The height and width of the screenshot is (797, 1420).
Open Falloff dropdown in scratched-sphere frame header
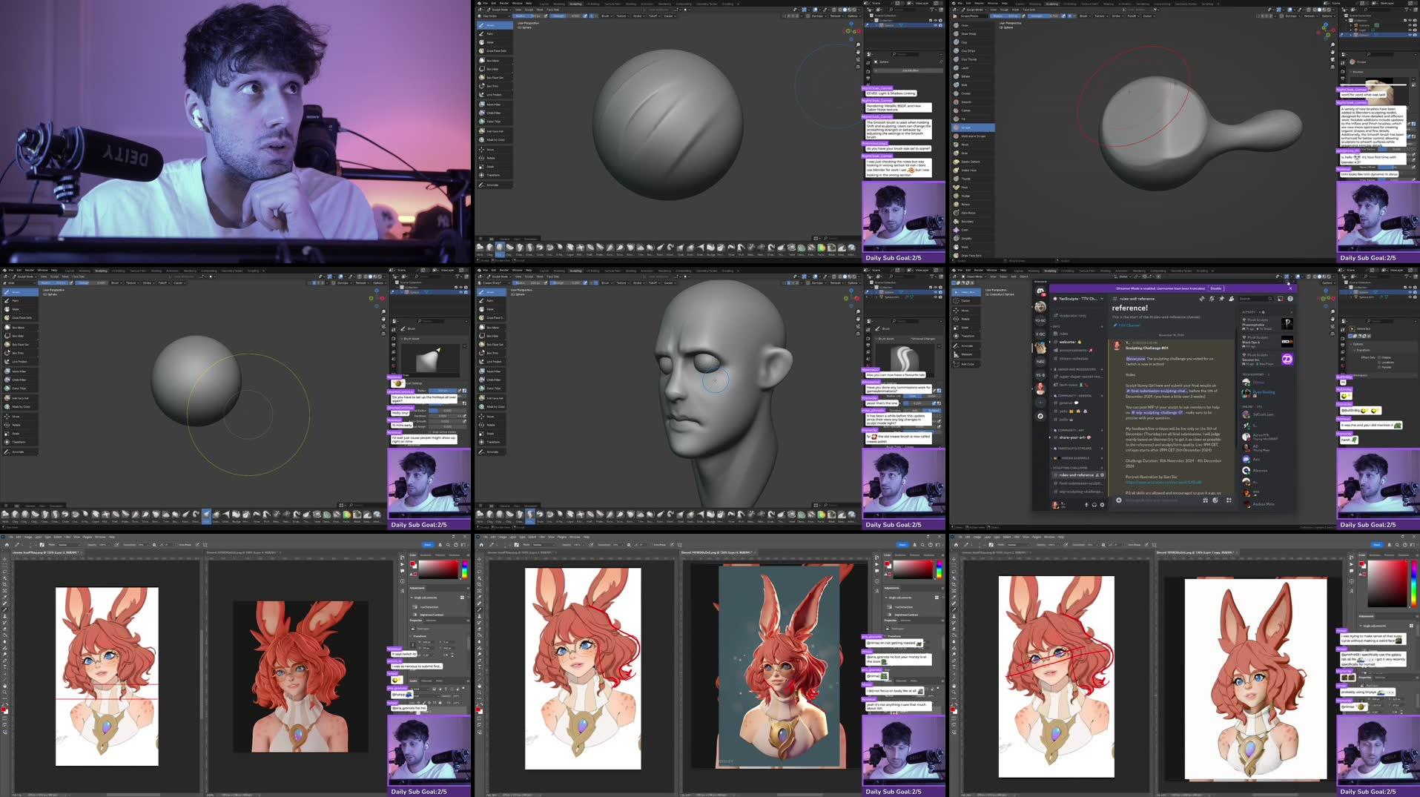654,16
